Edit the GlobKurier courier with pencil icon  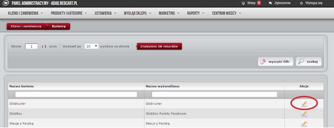tap(304, 104)
